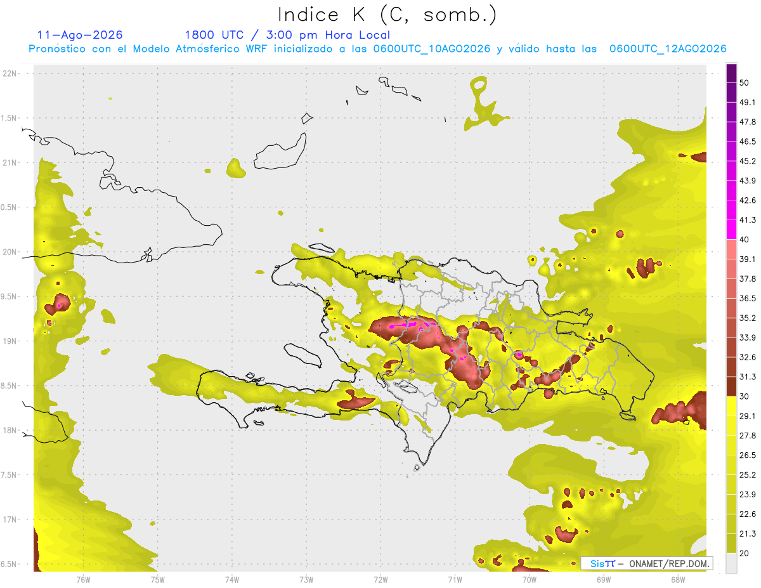Click the longitude label "72W"

pos(380,580)
